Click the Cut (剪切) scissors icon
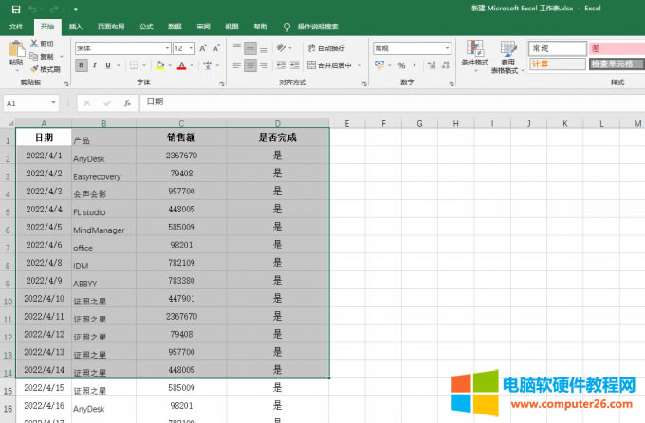645x423 pixels. [35, 44]
